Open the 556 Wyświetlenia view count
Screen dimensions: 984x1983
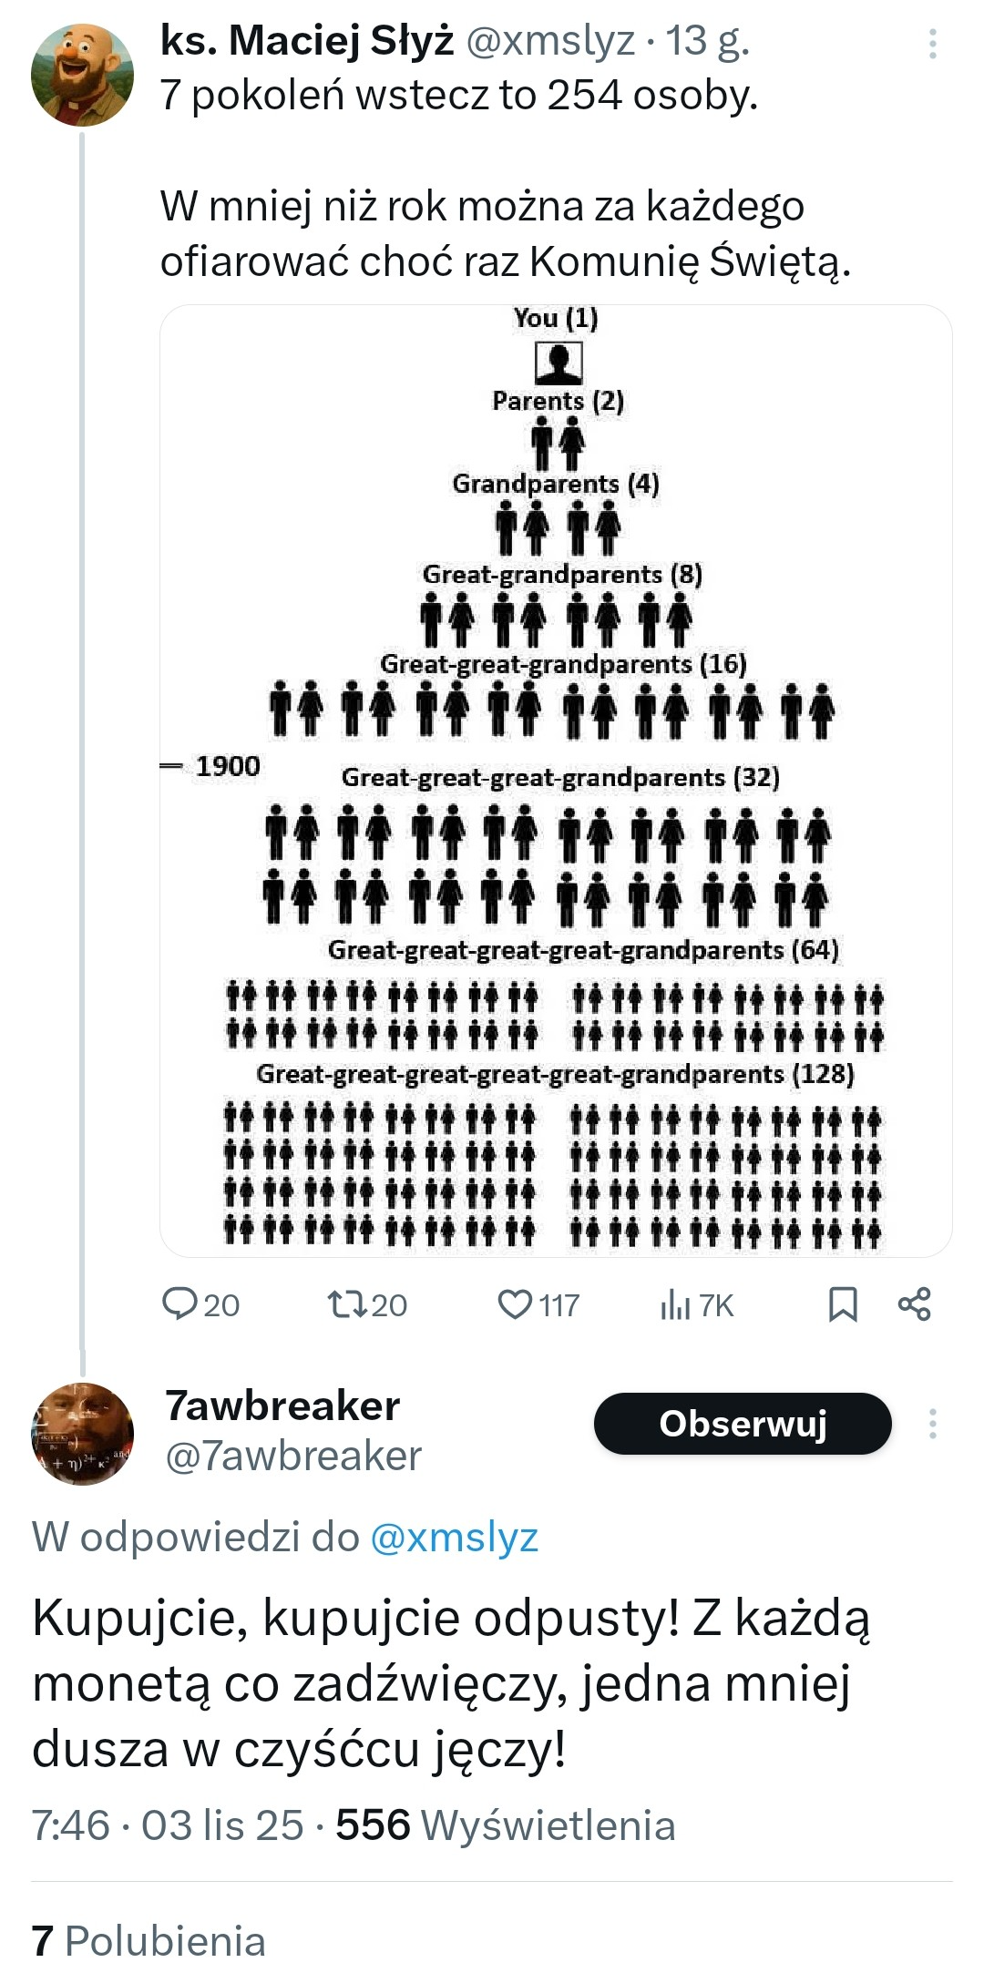tap(506, 1825)
